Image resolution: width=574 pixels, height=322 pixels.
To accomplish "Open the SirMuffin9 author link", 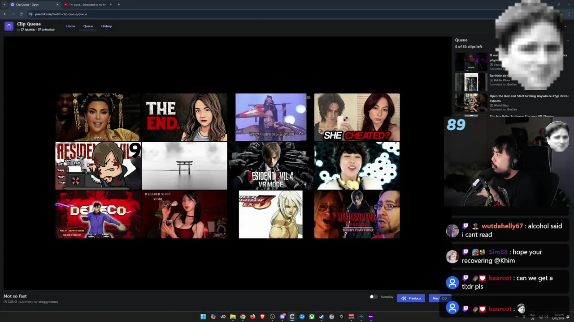I will pos(47,30).
